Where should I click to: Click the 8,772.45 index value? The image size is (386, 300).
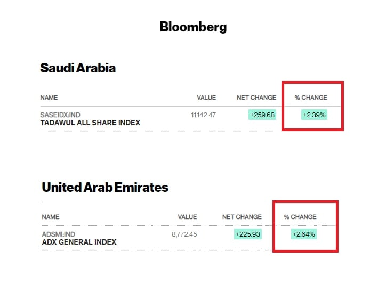[x=184, y=234]
